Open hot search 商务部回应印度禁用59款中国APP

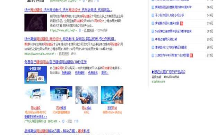pyautogui.click(x=173, y=7)
